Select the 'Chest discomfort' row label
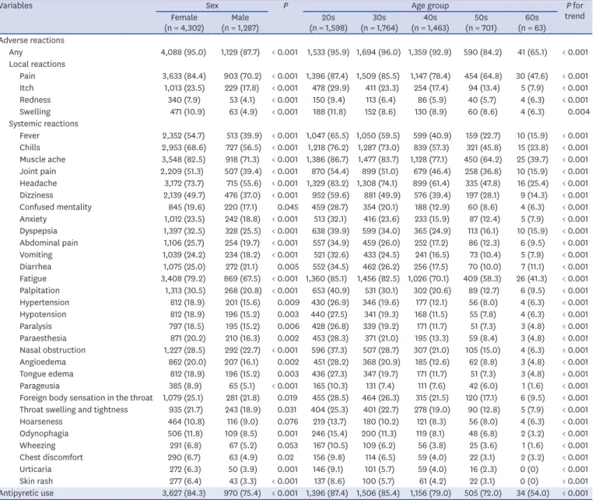 [51, 456]
